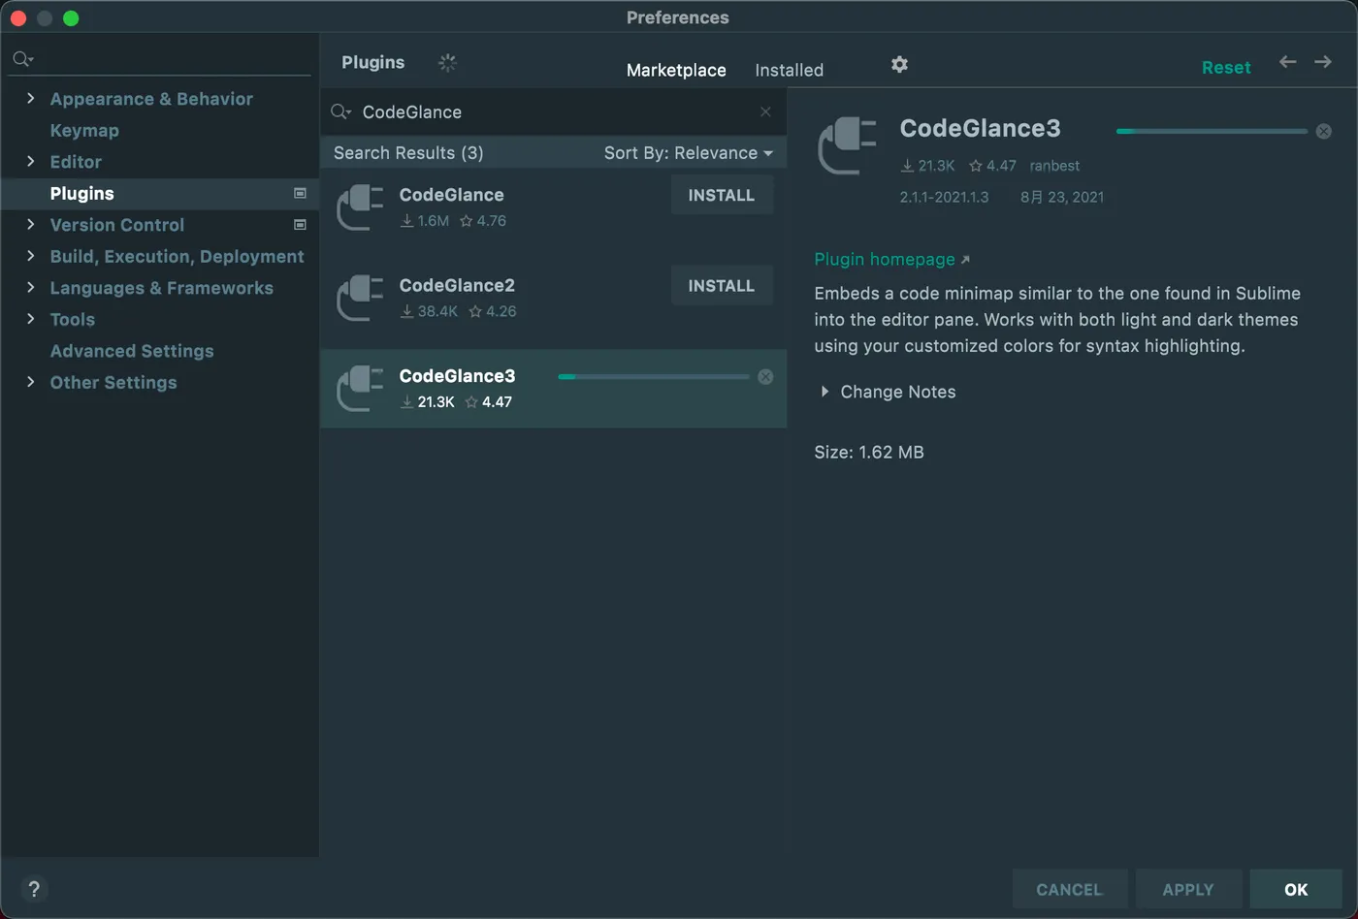
Task: Expand the Other Settings section
Action: tap(30, 381)
